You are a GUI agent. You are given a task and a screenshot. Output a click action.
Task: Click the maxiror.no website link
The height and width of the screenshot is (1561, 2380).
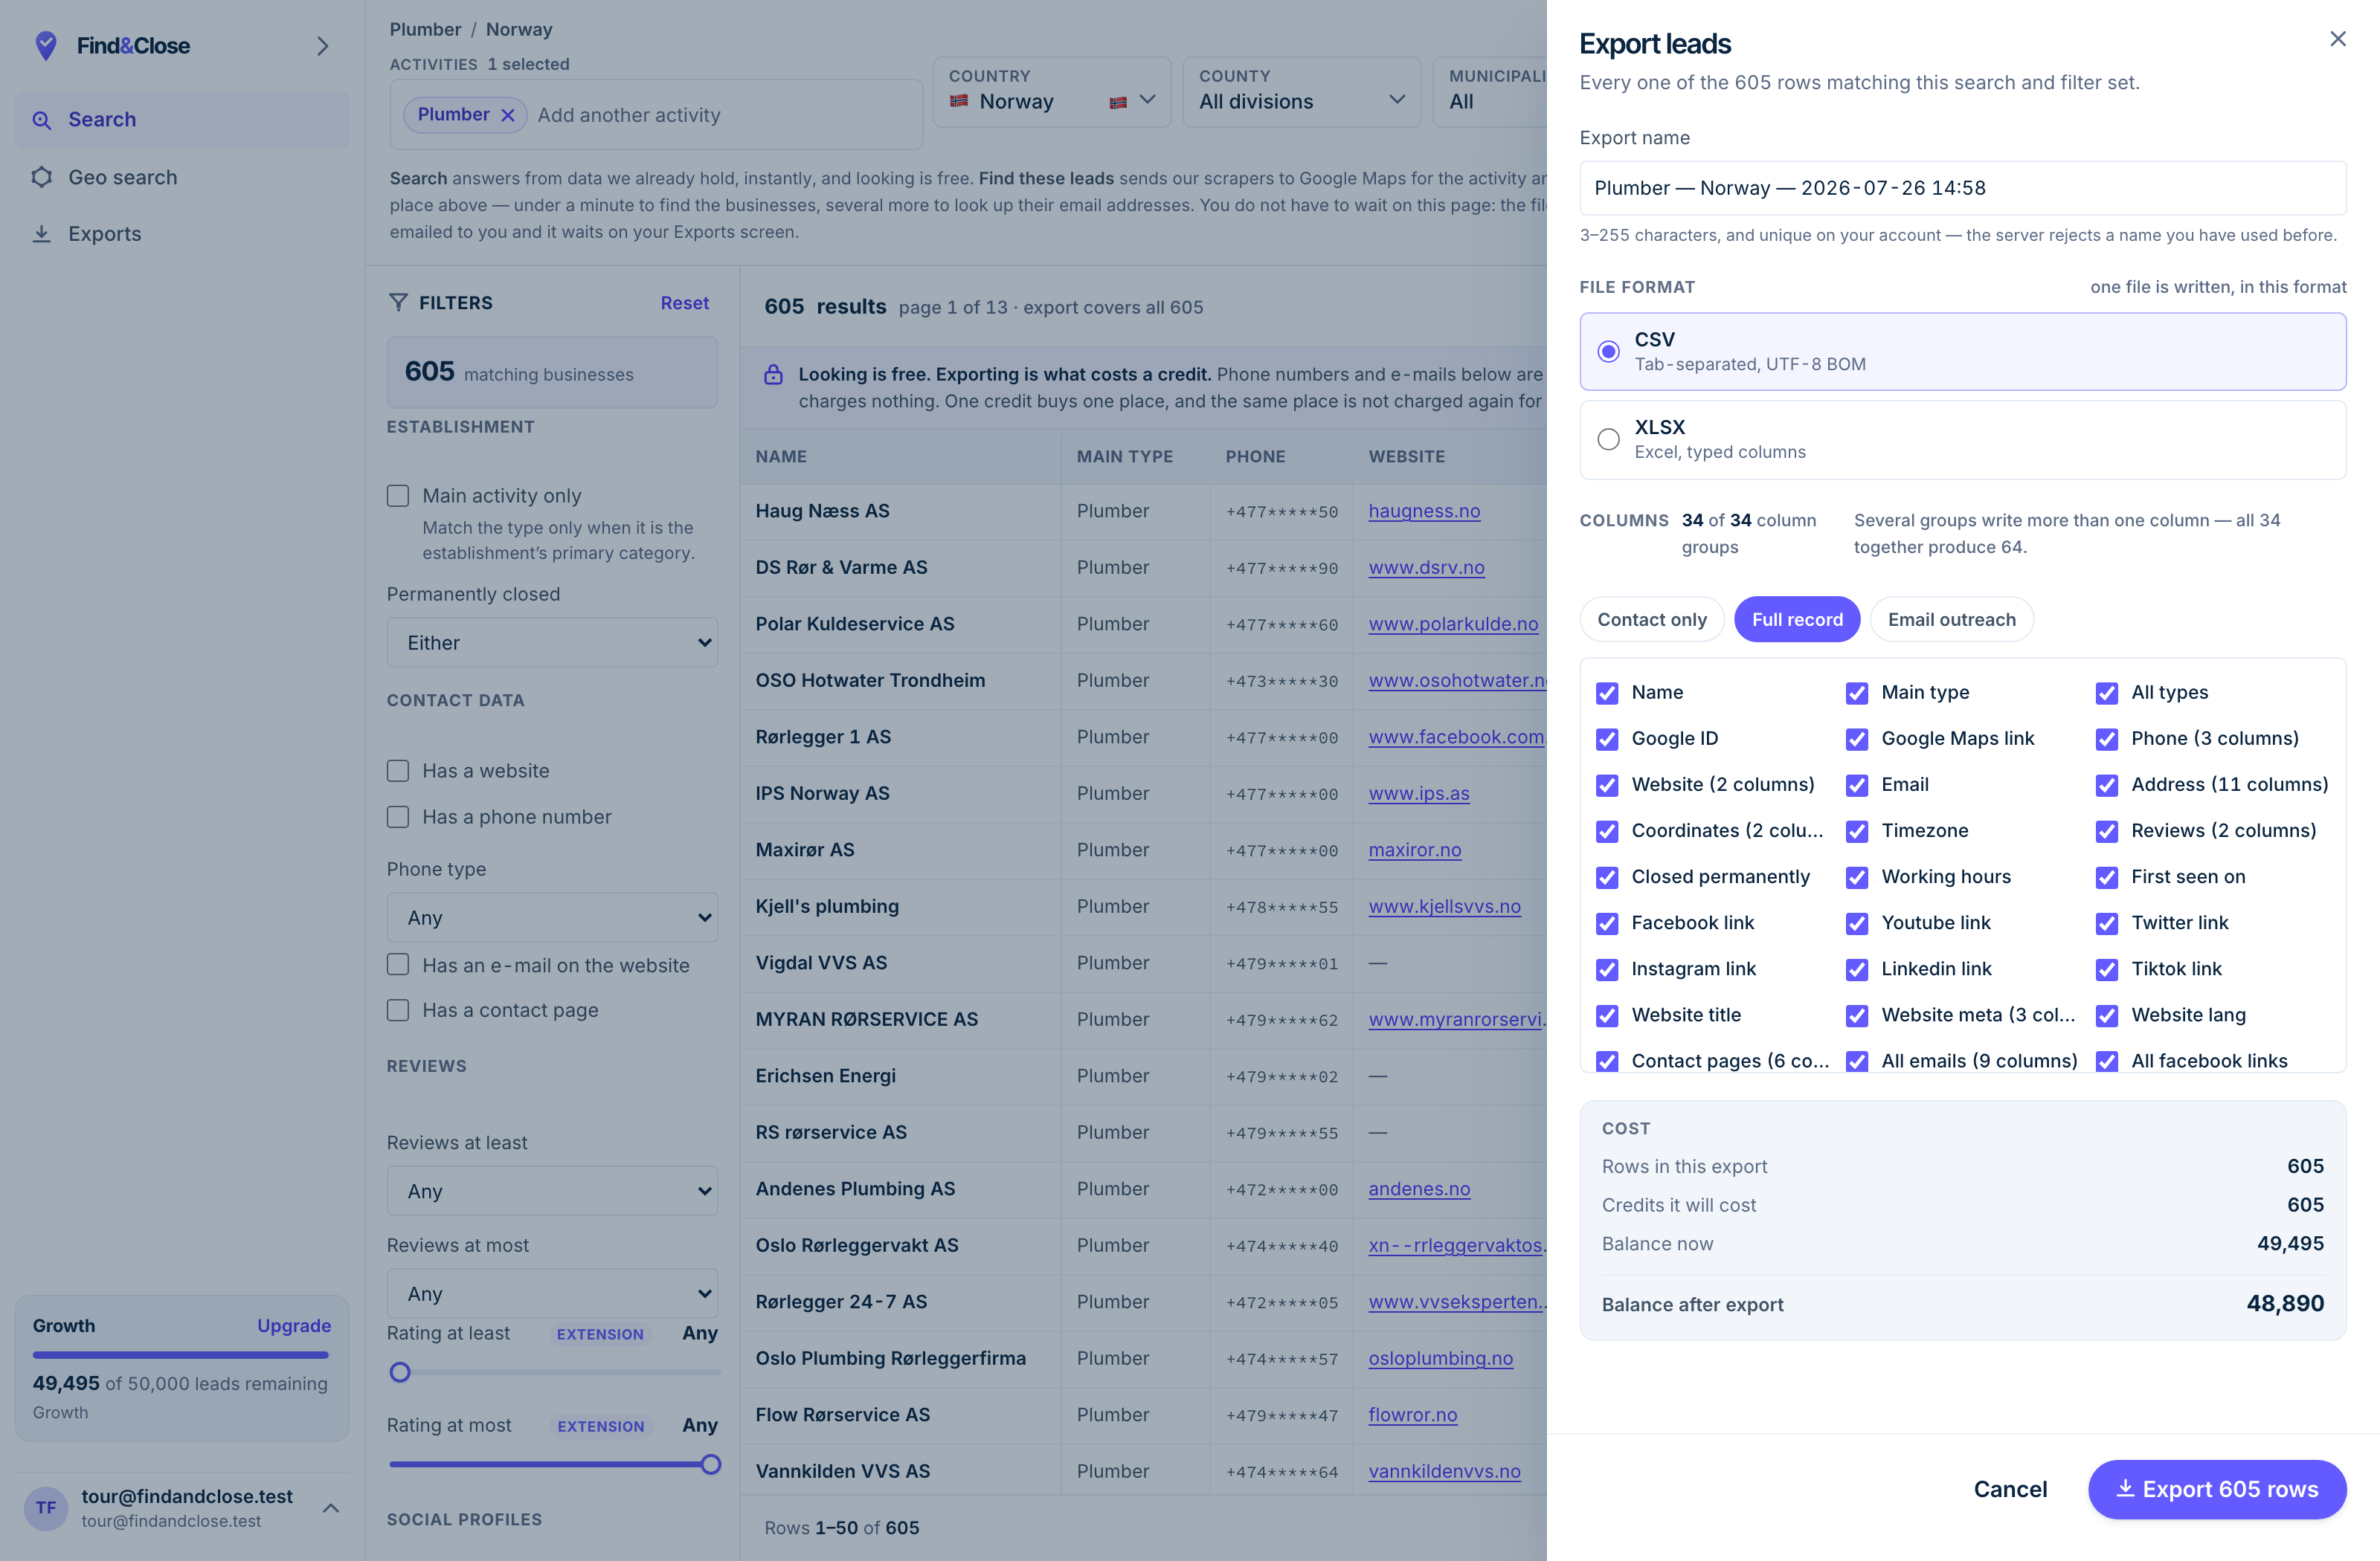point(1414,850)
